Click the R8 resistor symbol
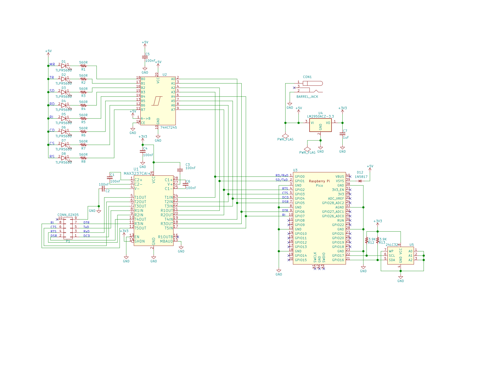Viewport: 483px width, 373px height. [83, 158]
